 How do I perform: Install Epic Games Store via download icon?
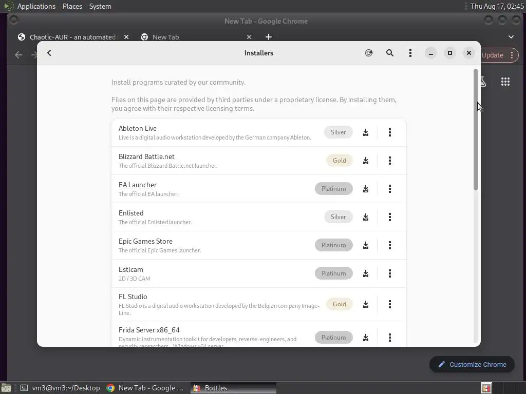click(x=366, y=245)
